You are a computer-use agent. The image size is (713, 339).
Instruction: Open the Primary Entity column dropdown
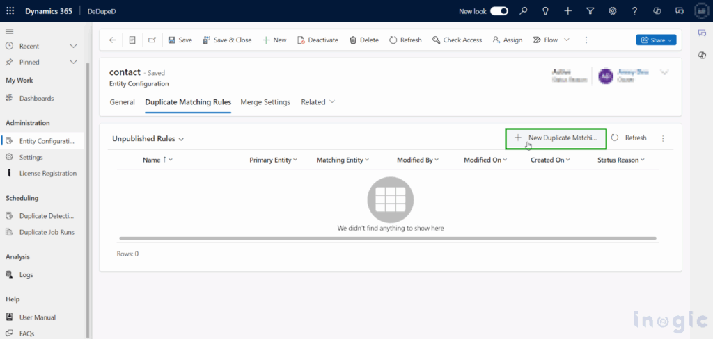tap(273, 160)
